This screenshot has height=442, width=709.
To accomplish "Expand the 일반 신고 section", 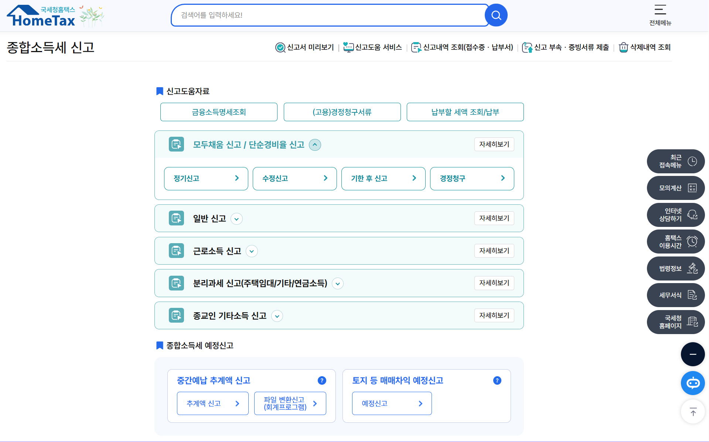I will tap(236, 219).
